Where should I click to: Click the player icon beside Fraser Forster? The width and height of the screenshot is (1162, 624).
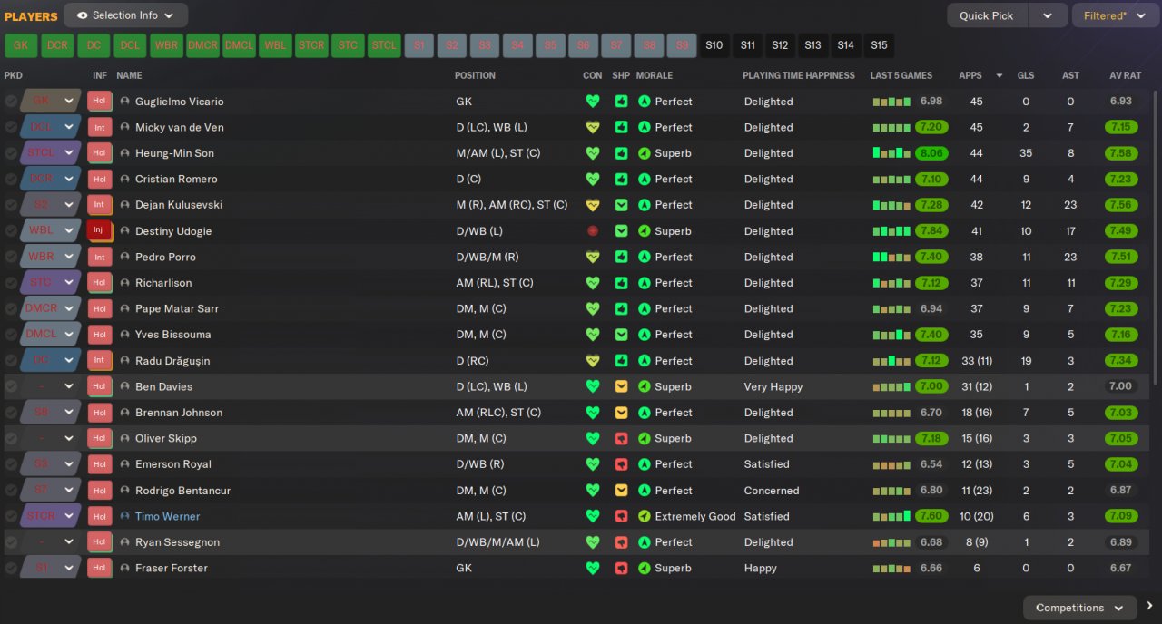[x=124, y=568]
